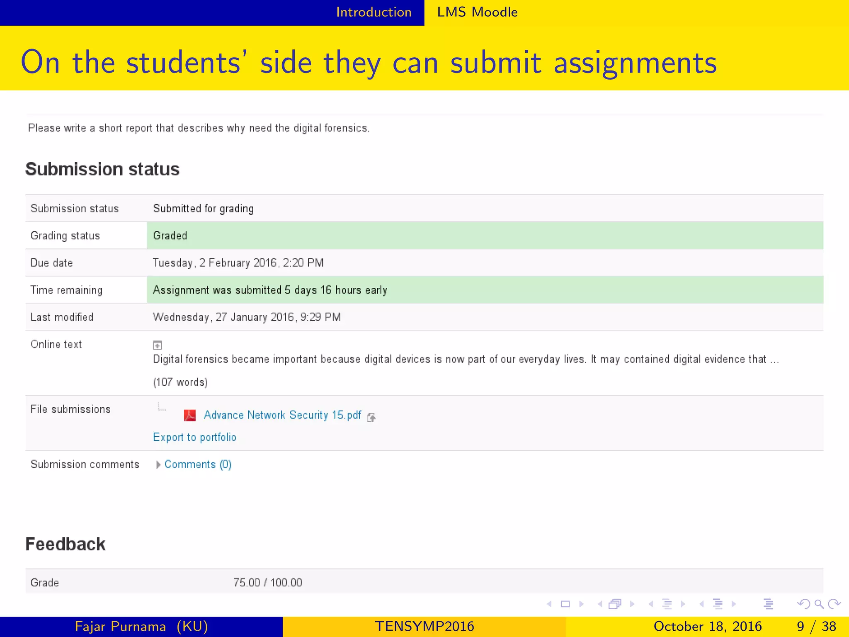Click export icon beside the PDF filename
Screen dimensions: 849x637
tap(371, 418)
